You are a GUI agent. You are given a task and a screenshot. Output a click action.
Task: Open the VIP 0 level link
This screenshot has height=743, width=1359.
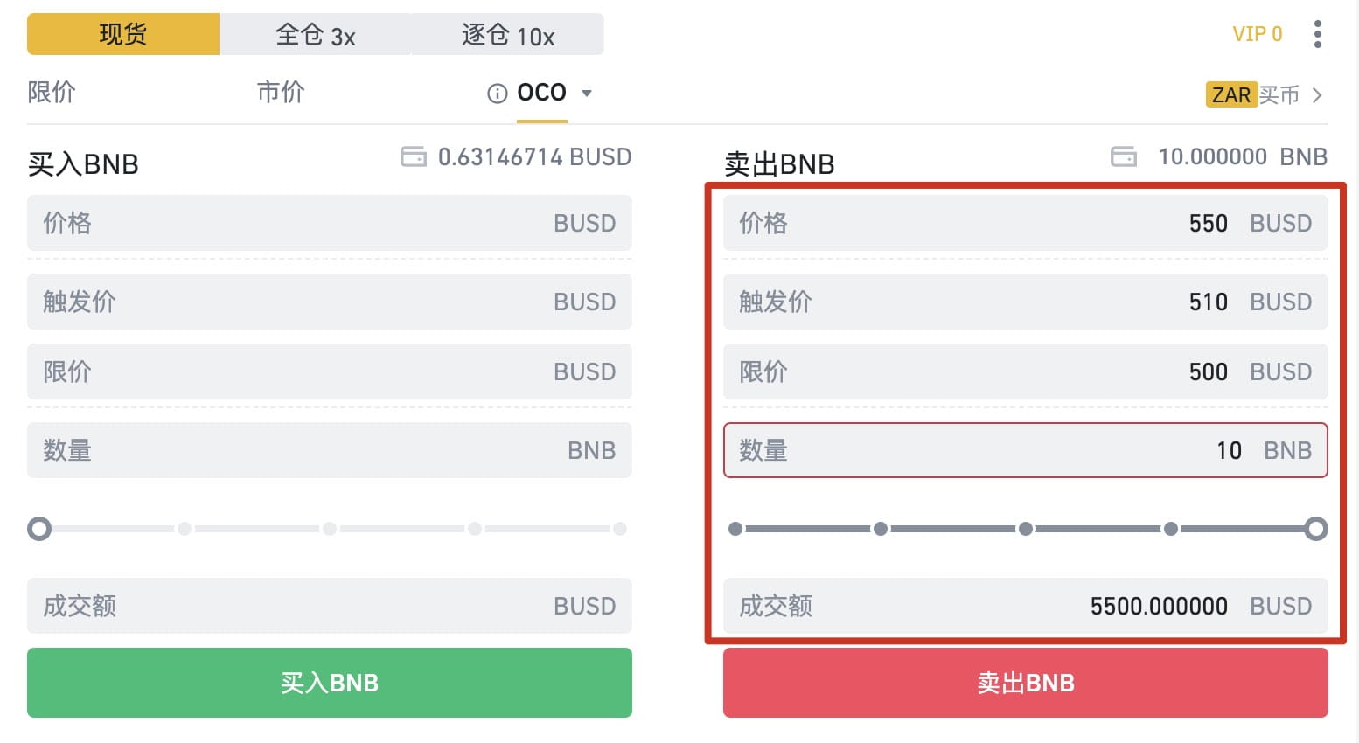1257,34
